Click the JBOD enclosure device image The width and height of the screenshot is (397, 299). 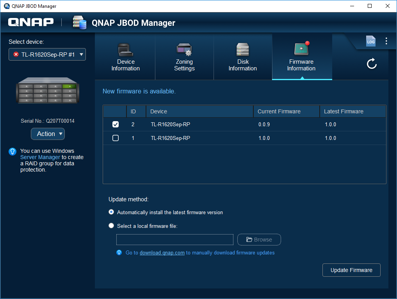47,91
